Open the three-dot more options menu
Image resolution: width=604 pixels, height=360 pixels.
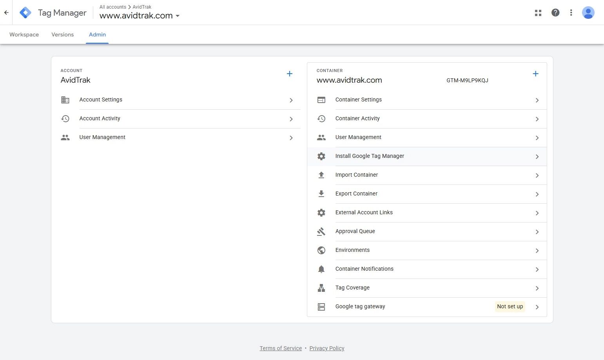(571, 13)
